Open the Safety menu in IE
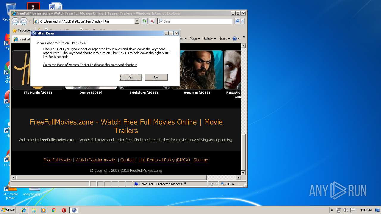The height and width of the screenshot is (214, 381). (210, 39)
